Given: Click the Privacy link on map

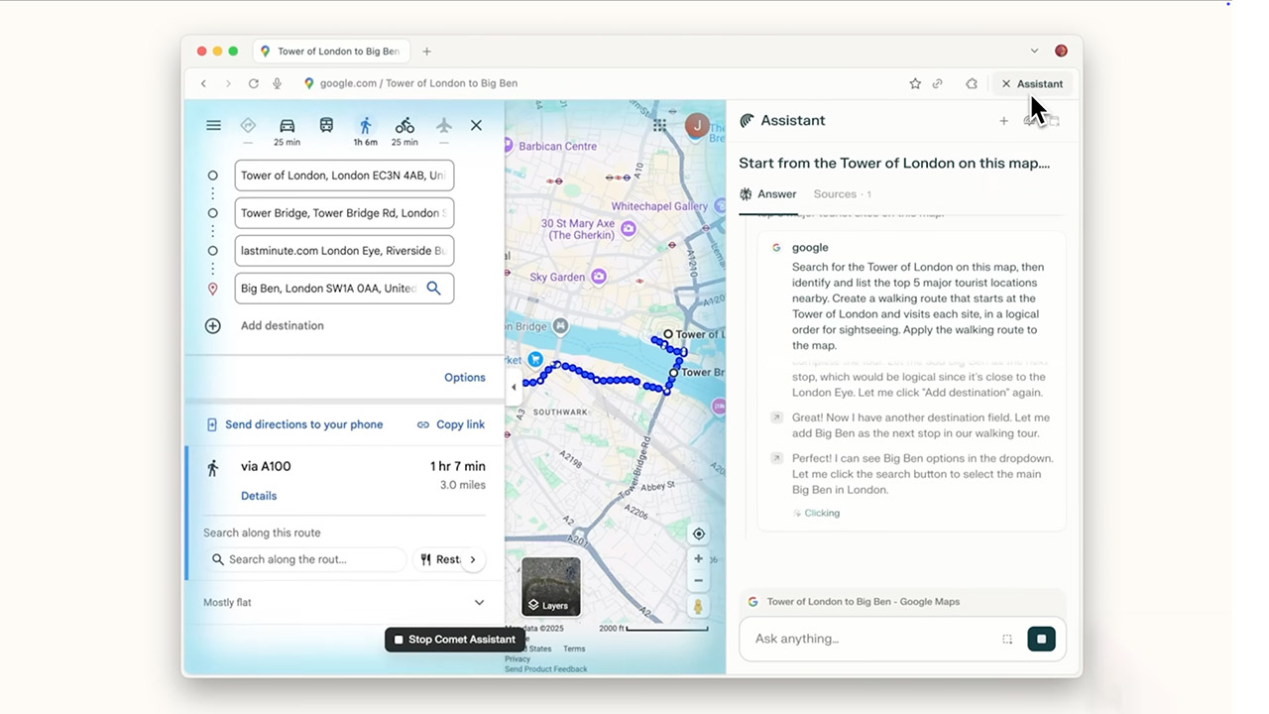Looking at the screenshot, I should pyautogui.click(x=518, y=658).
